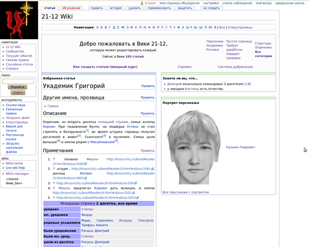The height and width of the screenshot is (247, 309).
Task: Click Править beside Описание heading
Action: pyautogui.click(x=148, y=113)
